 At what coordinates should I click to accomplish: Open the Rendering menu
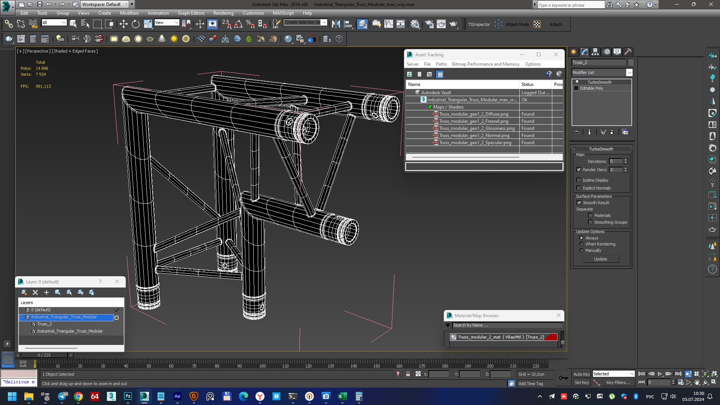pyautogui.click(x=223, y=13)
